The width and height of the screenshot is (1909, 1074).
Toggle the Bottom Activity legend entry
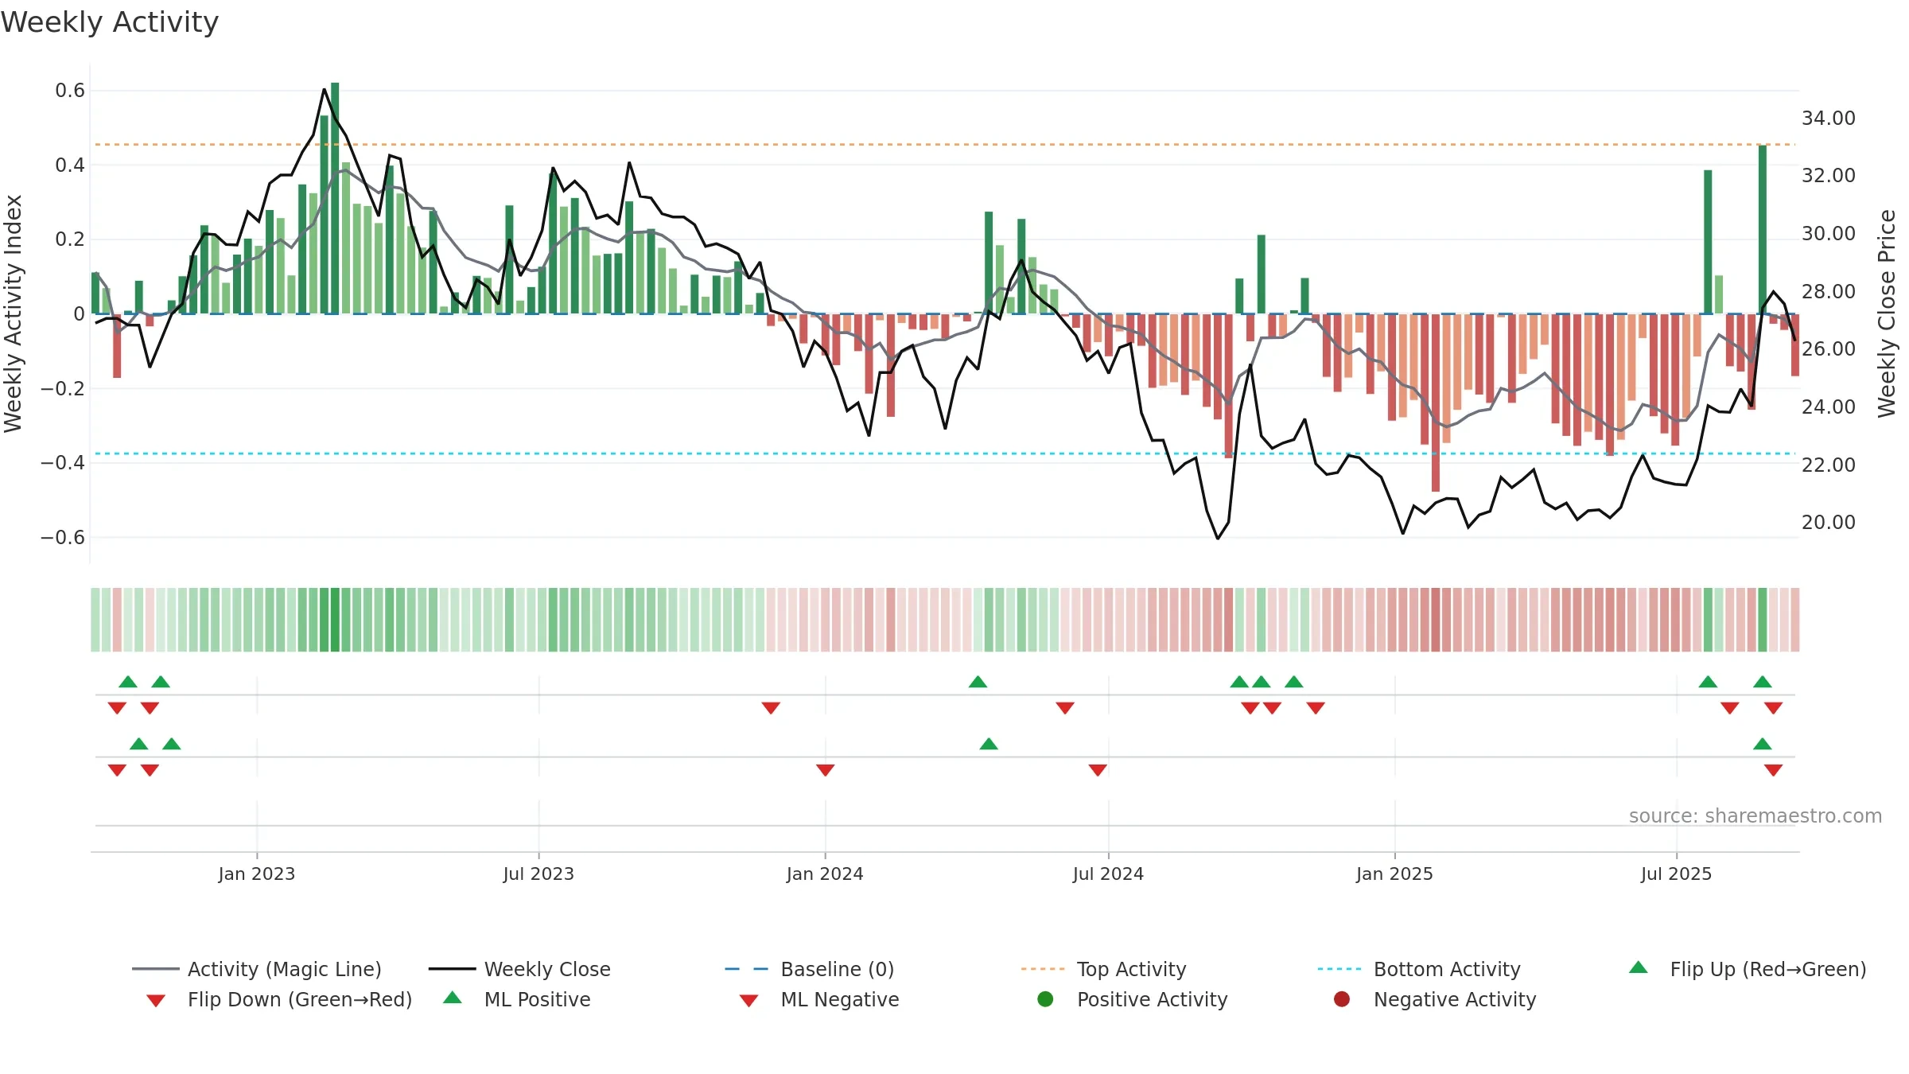(x=1419, y=969)
